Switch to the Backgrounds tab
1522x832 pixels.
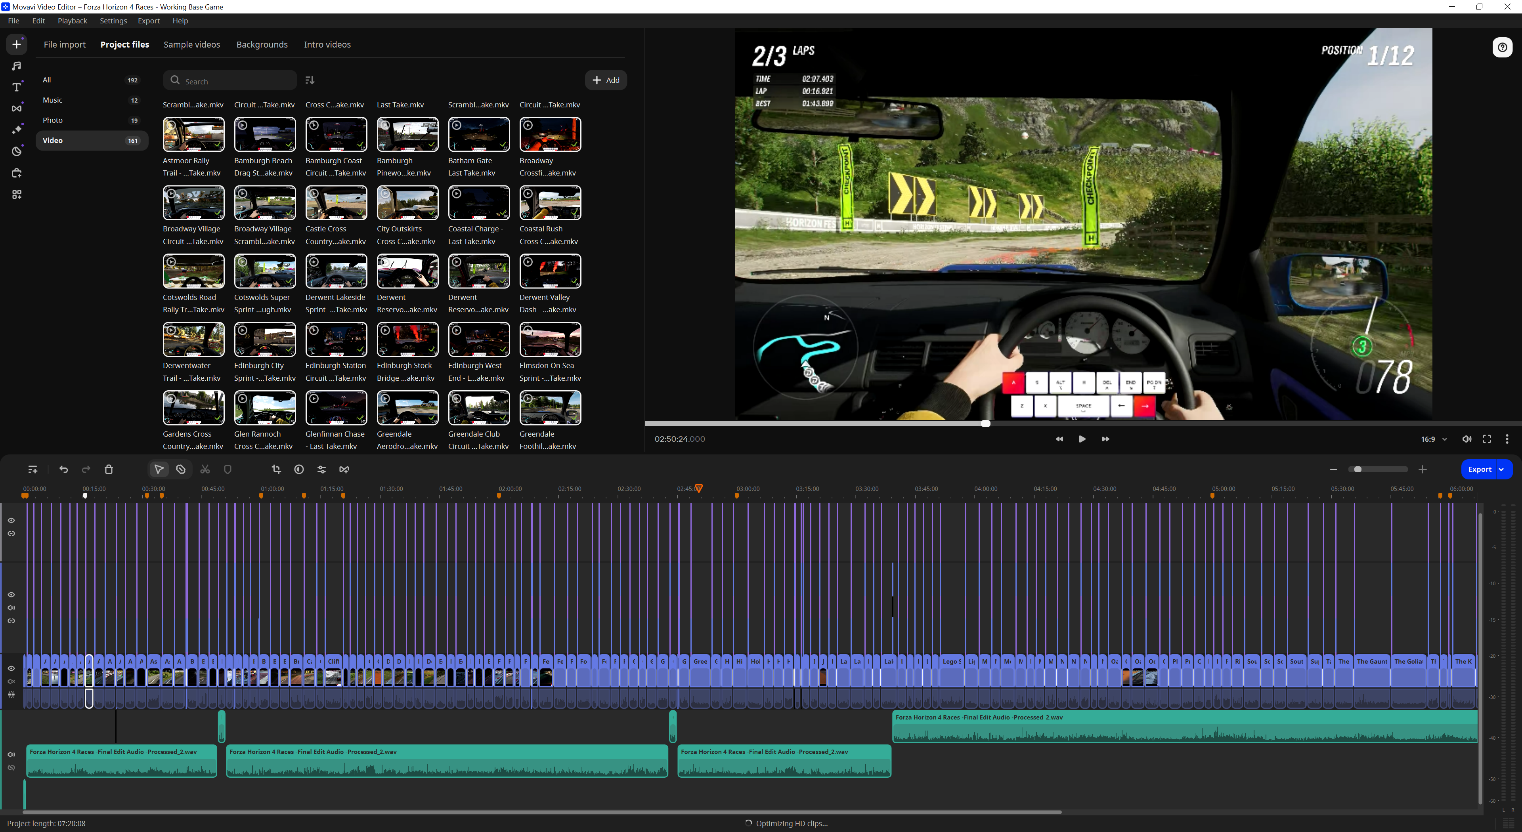[x=262, y=44]
